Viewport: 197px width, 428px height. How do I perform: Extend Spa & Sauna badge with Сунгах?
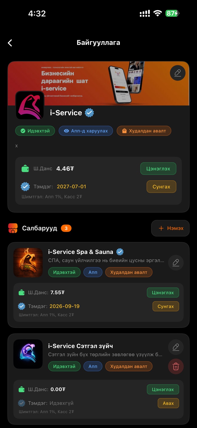[166, 306]
